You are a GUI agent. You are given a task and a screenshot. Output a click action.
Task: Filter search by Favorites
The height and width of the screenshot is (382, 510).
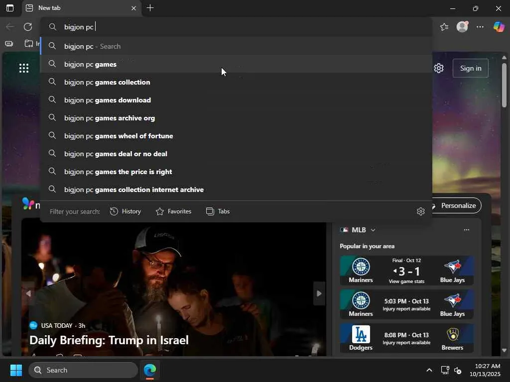pos(173,211)
